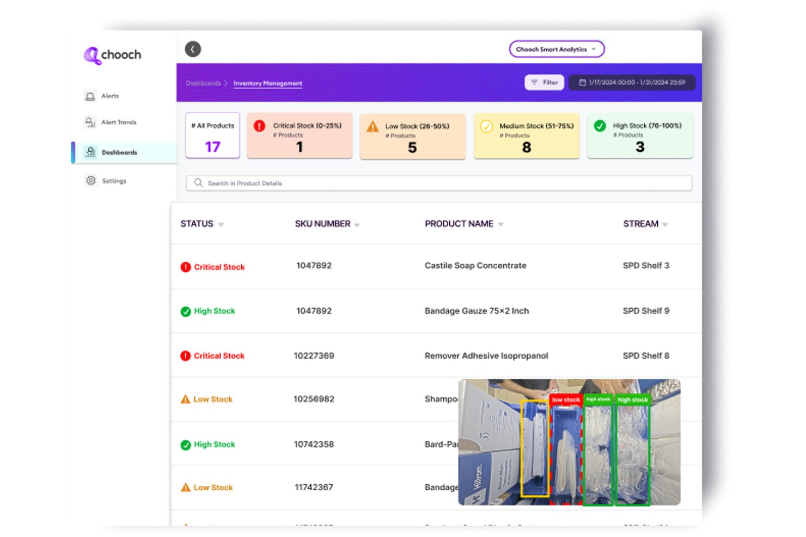The image size is (806, 537).
Task: Select the Dashboards sidebar icon
Action: click(x=91, y=152)
